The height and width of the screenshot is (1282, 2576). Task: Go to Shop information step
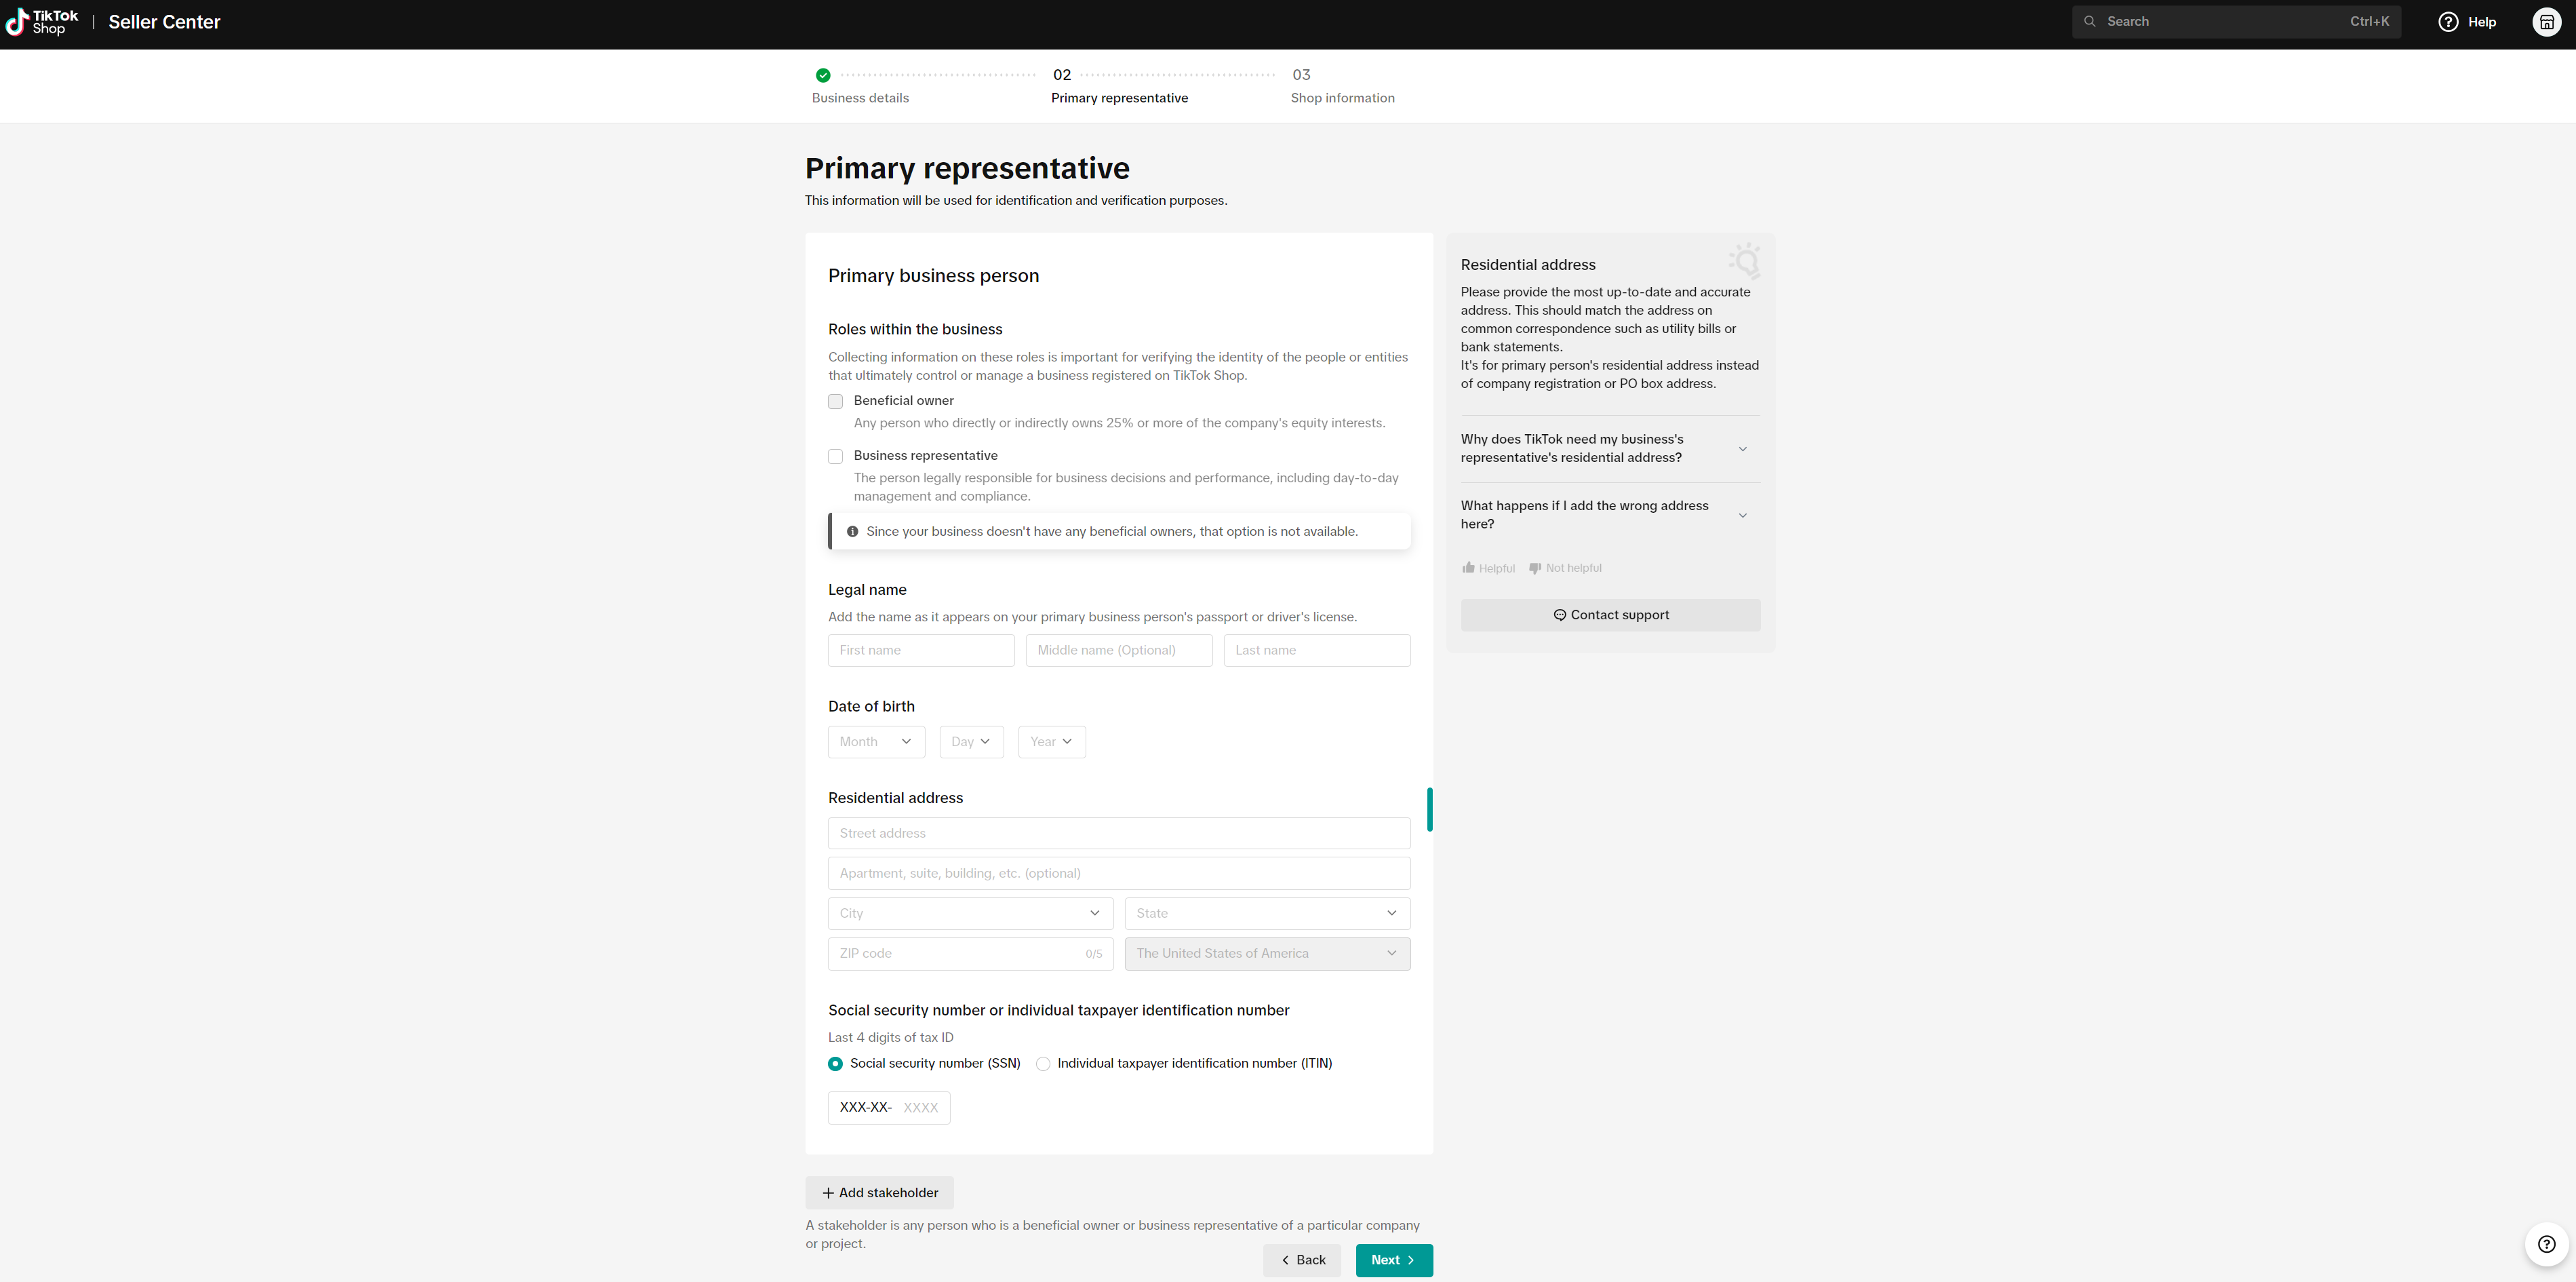coord(1342,98)
